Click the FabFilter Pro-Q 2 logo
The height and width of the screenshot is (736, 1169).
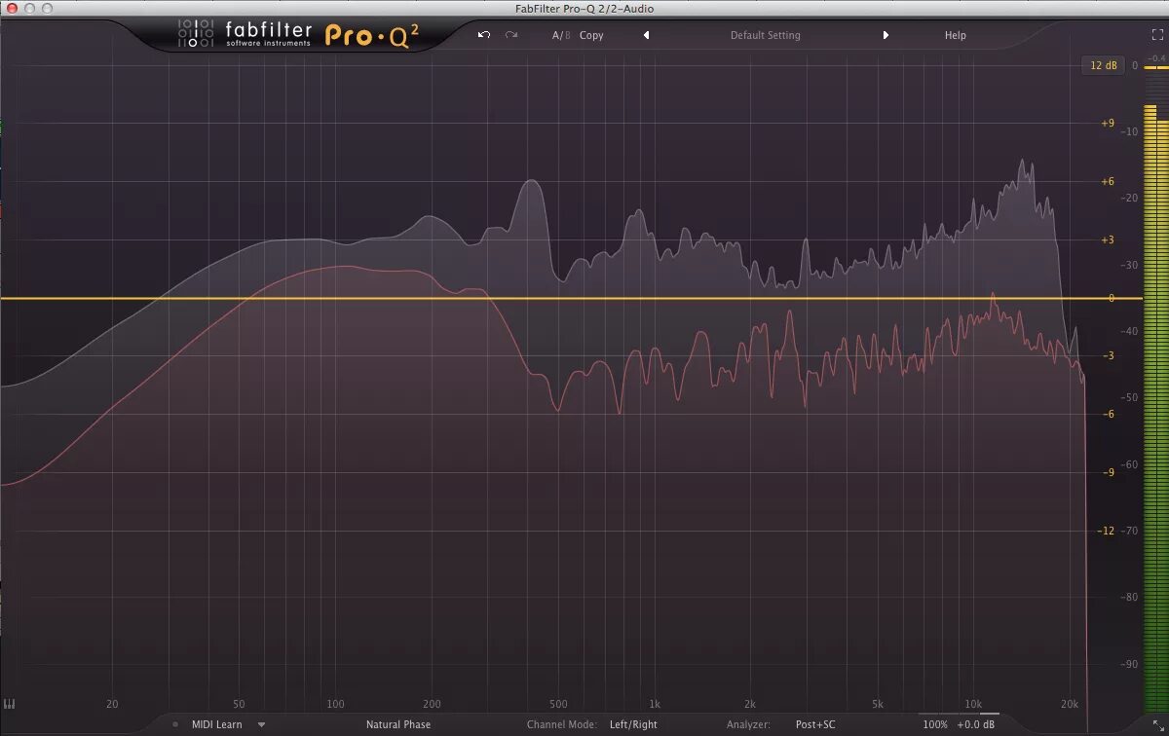tap(298, 35)
